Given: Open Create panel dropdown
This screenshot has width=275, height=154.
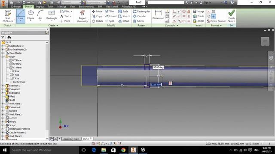Looking at the screenshot, I should tap(53, 26).
